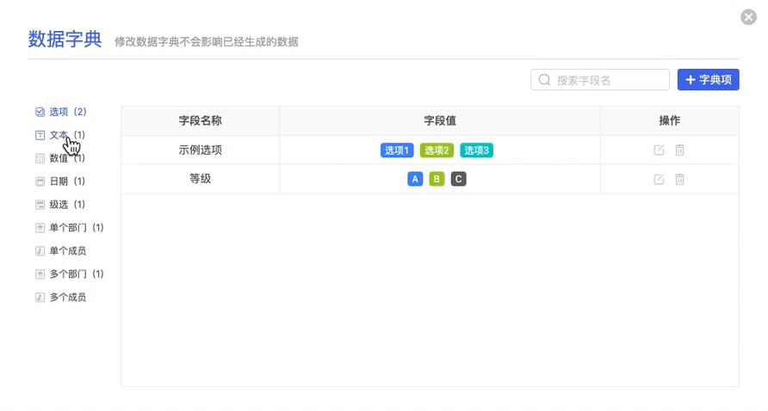Image resolution: width=768 pixels, height=411 pixels.
Task: Focus the 搜索字段名 search field
Action: [x=607, y=80]
